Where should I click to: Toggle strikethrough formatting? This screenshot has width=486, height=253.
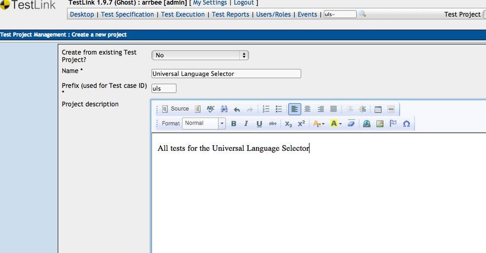coord(273,124)
